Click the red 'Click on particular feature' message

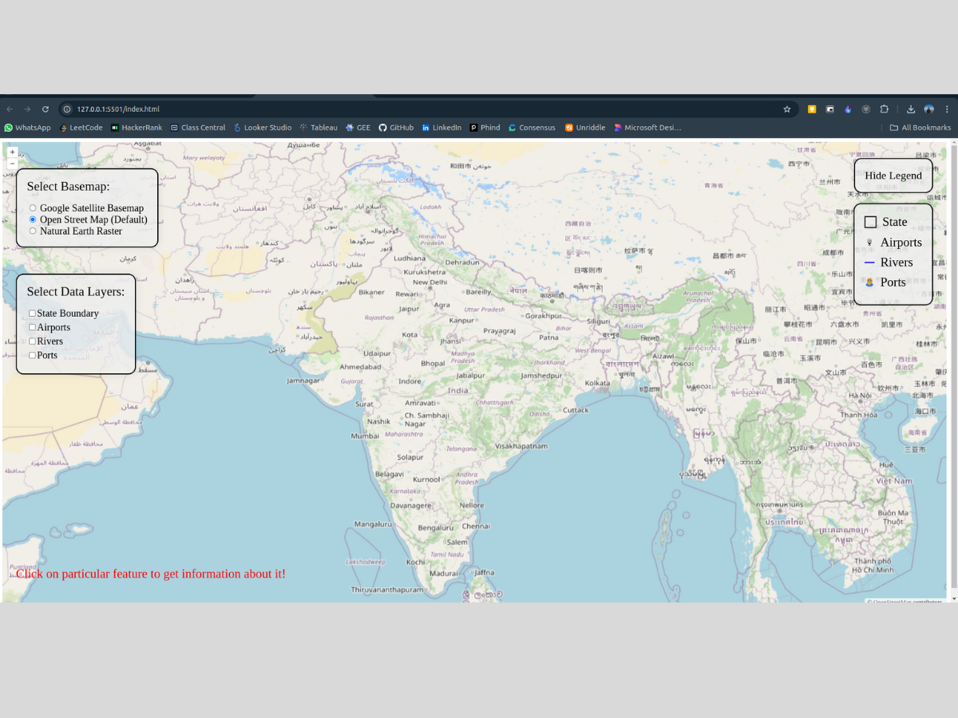pos(151,574)
